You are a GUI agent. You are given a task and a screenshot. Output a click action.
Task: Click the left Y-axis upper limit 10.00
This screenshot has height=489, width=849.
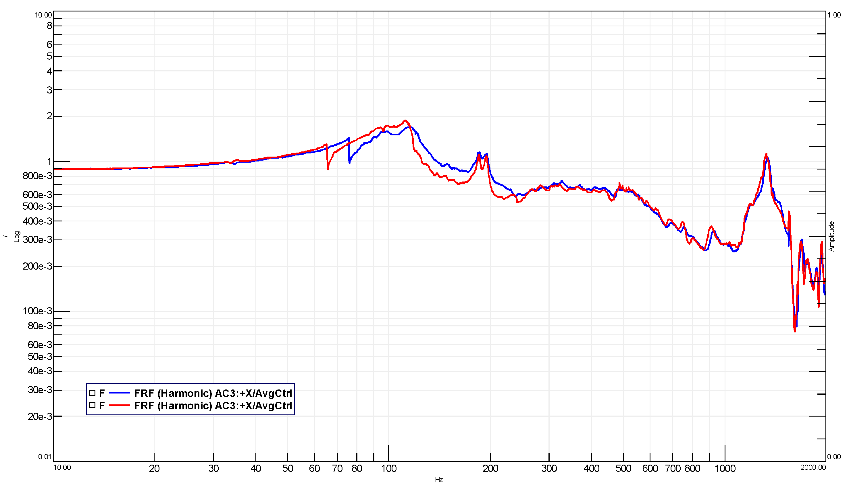point(43,15)
